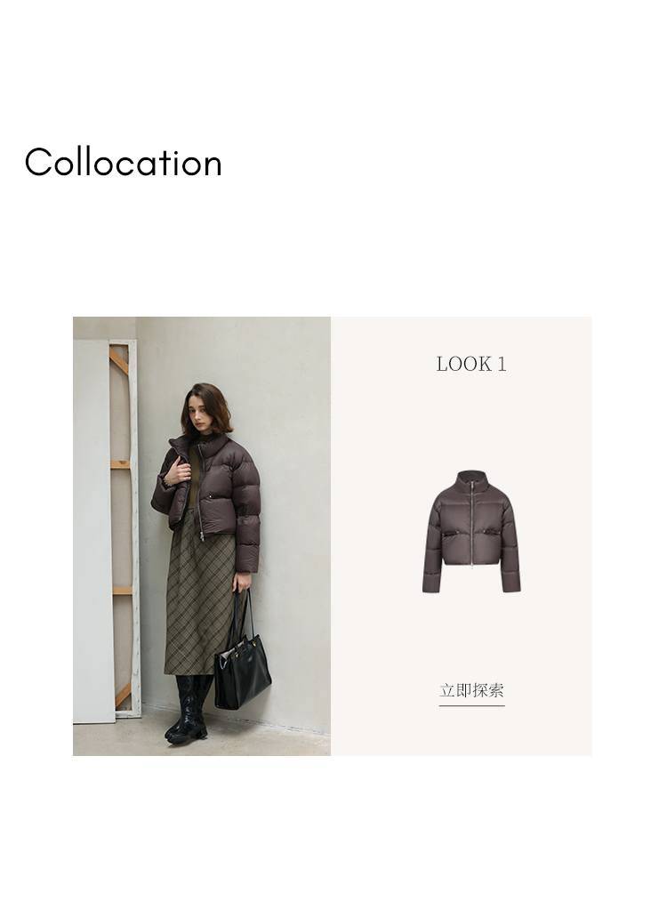Click the underline beneath 立即探索
667x909 pixels.
471,705
